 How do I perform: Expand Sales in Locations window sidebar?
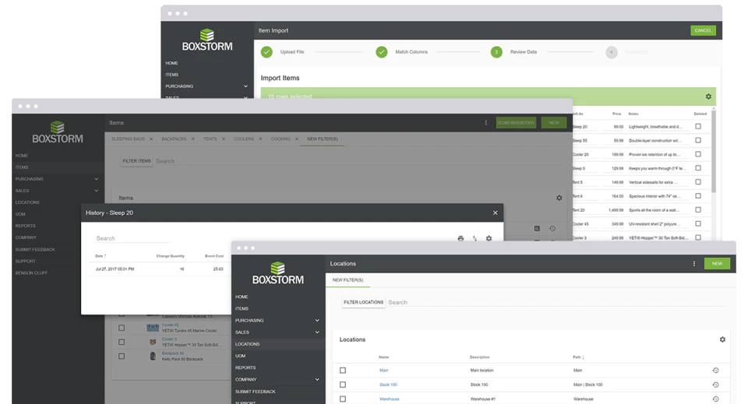click(317, 332)
